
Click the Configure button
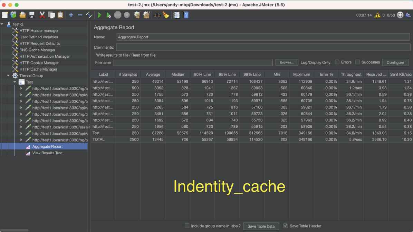(395, 62)
